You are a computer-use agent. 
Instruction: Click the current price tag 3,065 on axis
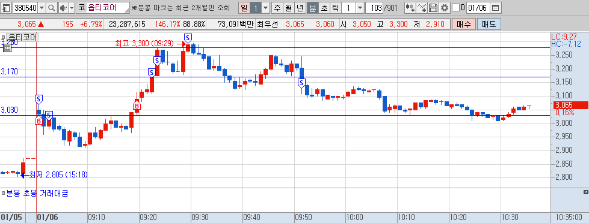(570, 105)
